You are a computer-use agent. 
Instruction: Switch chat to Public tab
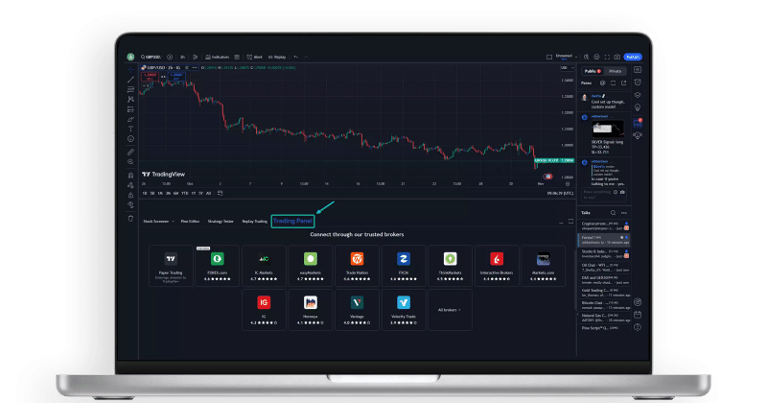click(x=593, y=71)
